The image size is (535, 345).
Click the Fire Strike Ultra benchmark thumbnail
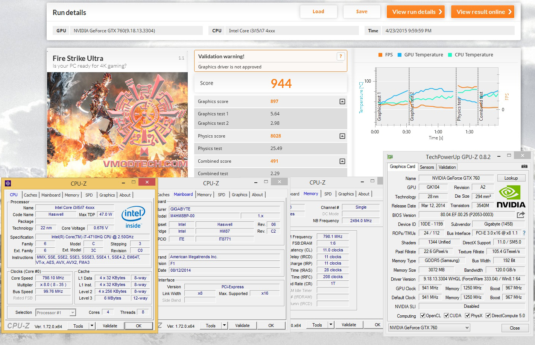click(117, 125)
